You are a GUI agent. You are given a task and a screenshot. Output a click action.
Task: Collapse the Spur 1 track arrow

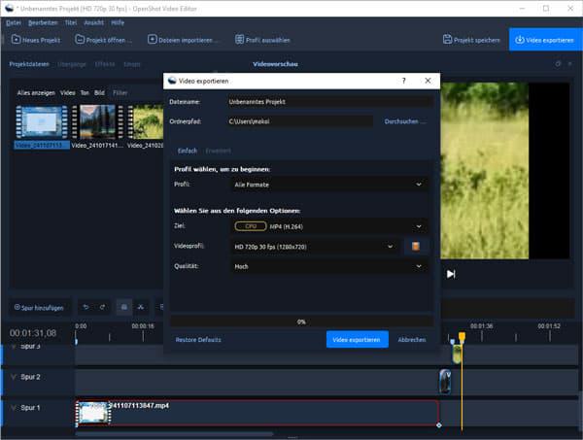[14, 408]
